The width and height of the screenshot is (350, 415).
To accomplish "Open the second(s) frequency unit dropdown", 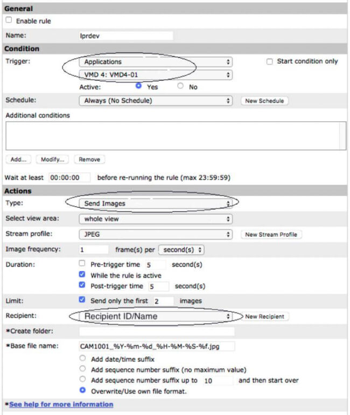I will tap(181, 250).
